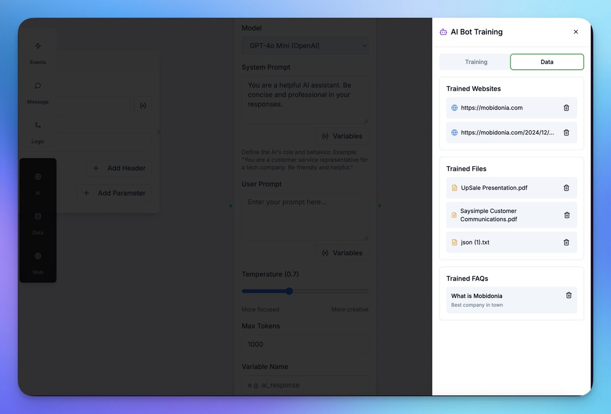Click globe icon of mobidonia.com/2024/12 entry
Screen dimensions: 611x414
coord(455,132)
